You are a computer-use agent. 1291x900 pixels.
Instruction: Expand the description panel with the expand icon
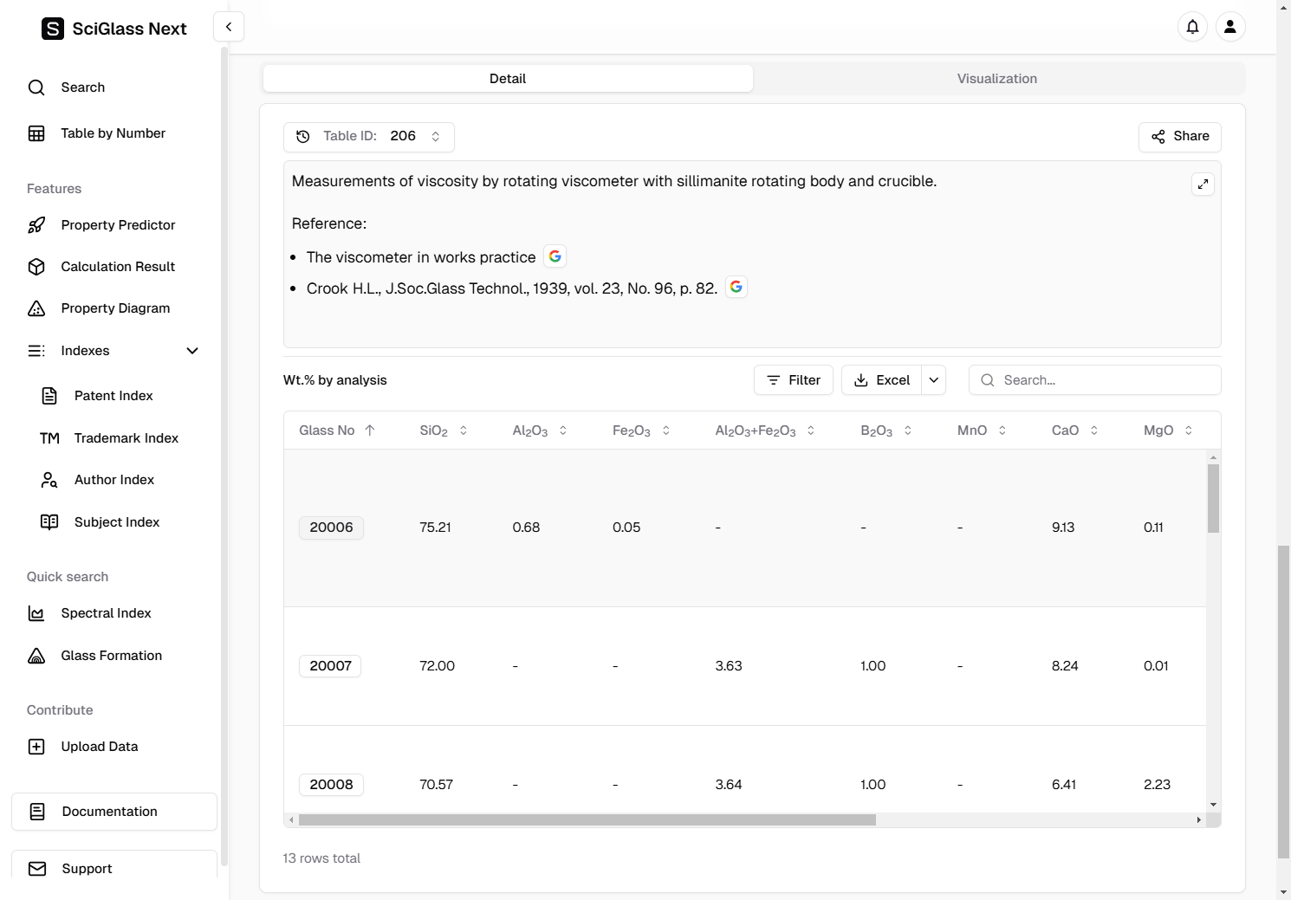tap(1203, 185)
